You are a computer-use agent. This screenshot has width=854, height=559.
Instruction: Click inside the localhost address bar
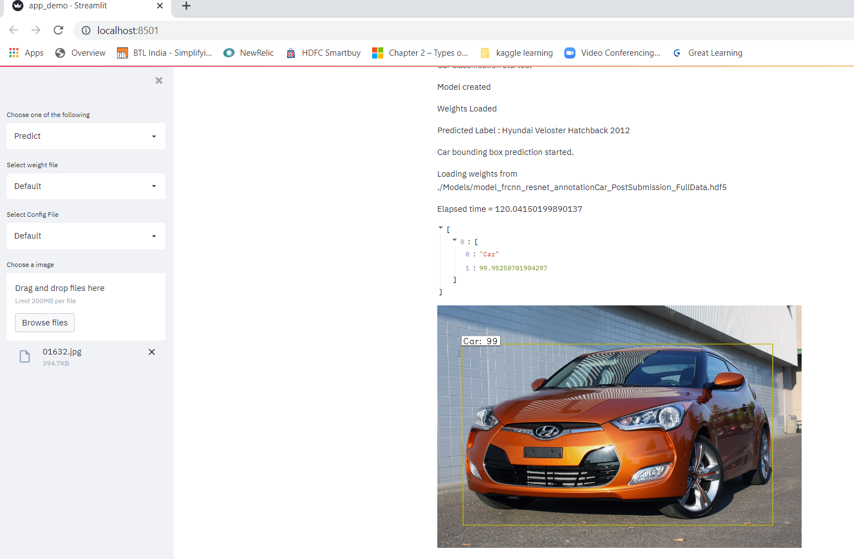[x=167, y=30]
